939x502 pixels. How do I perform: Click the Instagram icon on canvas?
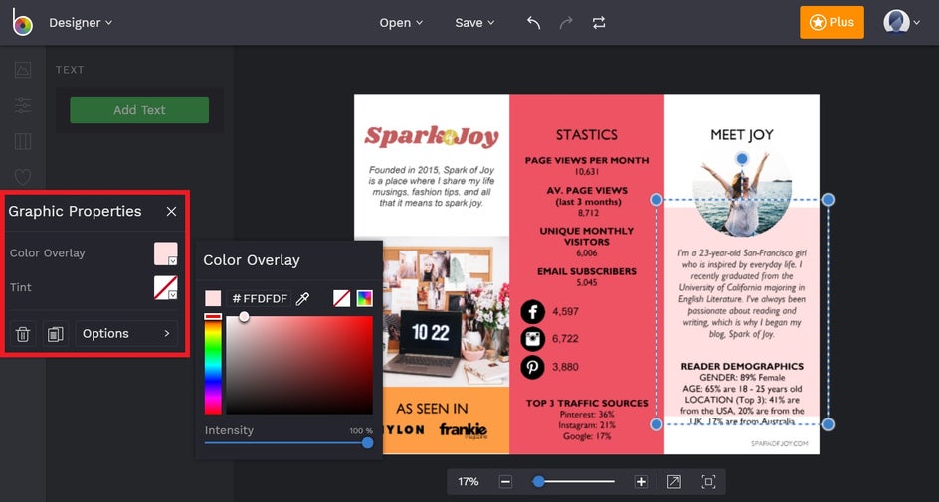pos(532,339)
